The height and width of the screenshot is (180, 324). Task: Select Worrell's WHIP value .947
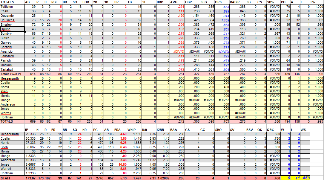click(134, 169)
